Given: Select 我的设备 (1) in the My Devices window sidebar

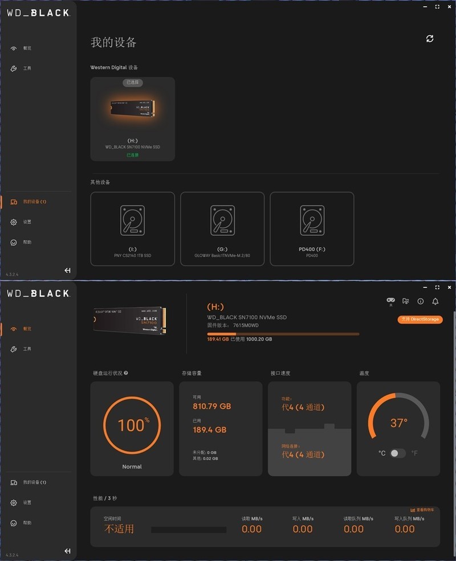Looking at the screenshot, I should tap(28, 202).
